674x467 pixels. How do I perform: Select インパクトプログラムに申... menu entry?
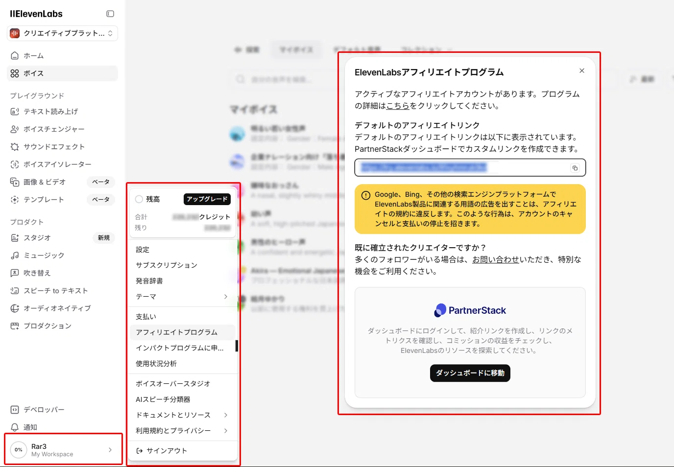[x=183, y=348]
